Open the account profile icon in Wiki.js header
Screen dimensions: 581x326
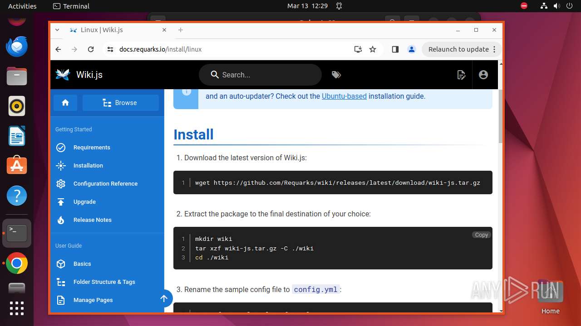pos(483,75)
